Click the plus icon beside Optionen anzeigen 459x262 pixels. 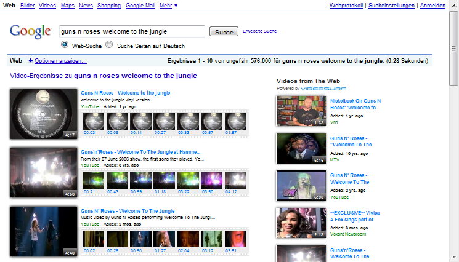[31, 60]
